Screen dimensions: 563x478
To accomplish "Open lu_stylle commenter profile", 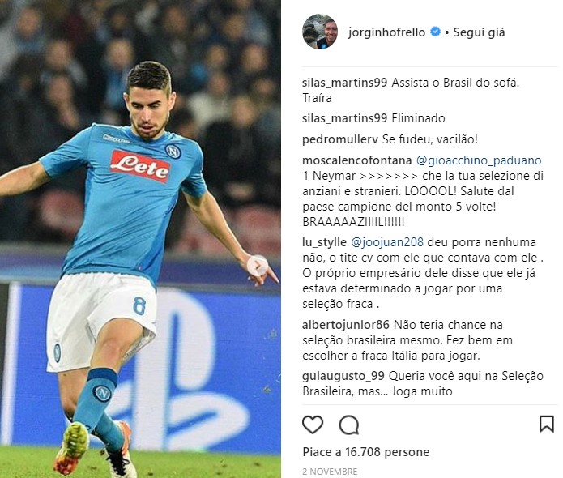I will pyautogui.click(x=324, y=242).
